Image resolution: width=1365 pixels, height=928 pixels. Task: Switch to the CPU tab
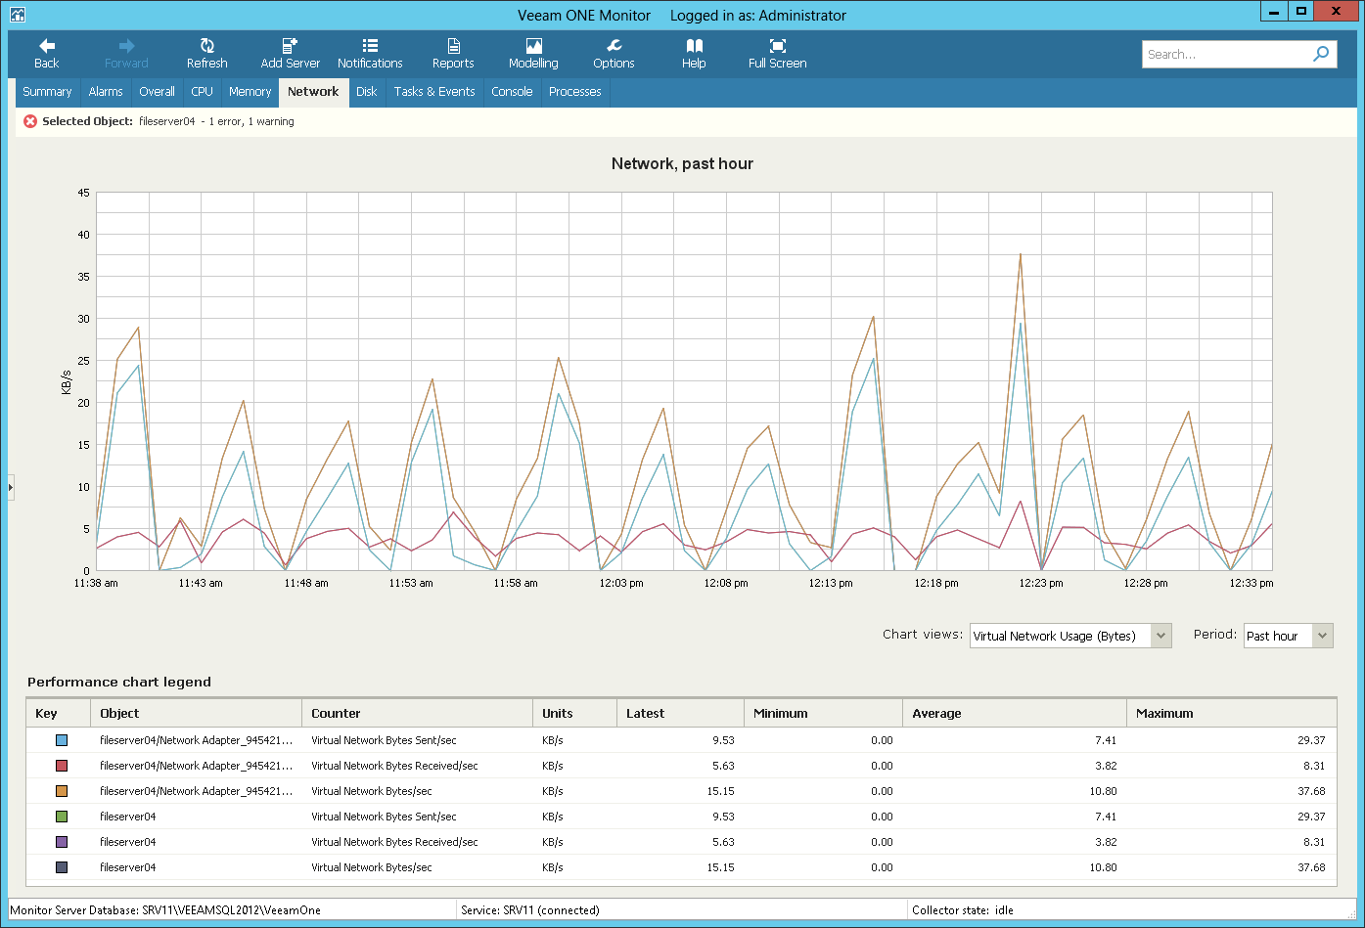[x=202, y=92]
